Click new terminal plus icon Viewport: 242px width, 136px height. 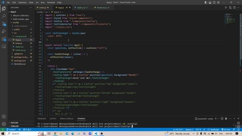216,119
